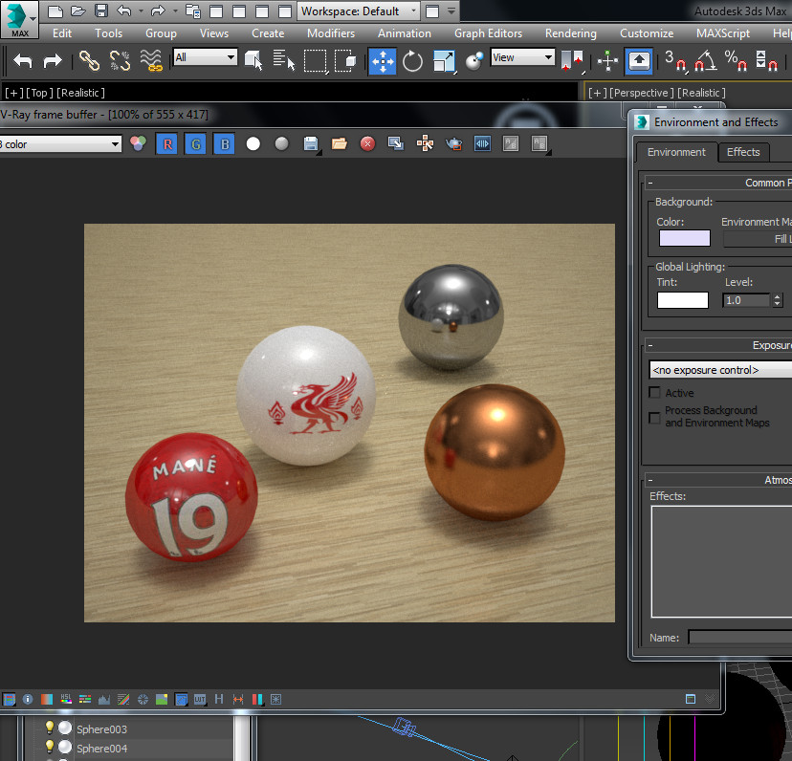Click background Color swatch
This screenshot has width=792, height=761.
tap(685, 238)
